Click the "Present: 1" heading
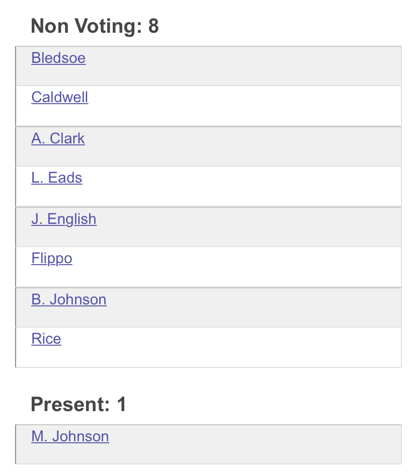This screenshot has width=417, height=472. coord(79,404)
